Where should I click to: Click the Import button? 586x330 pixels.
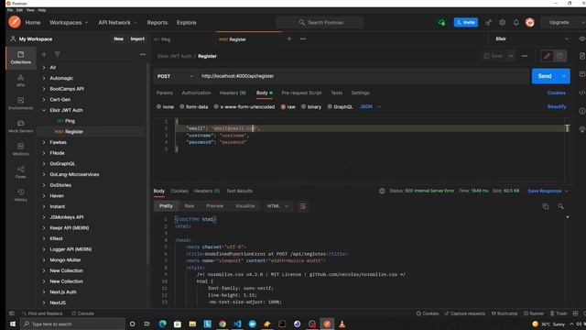coord(137,38)
